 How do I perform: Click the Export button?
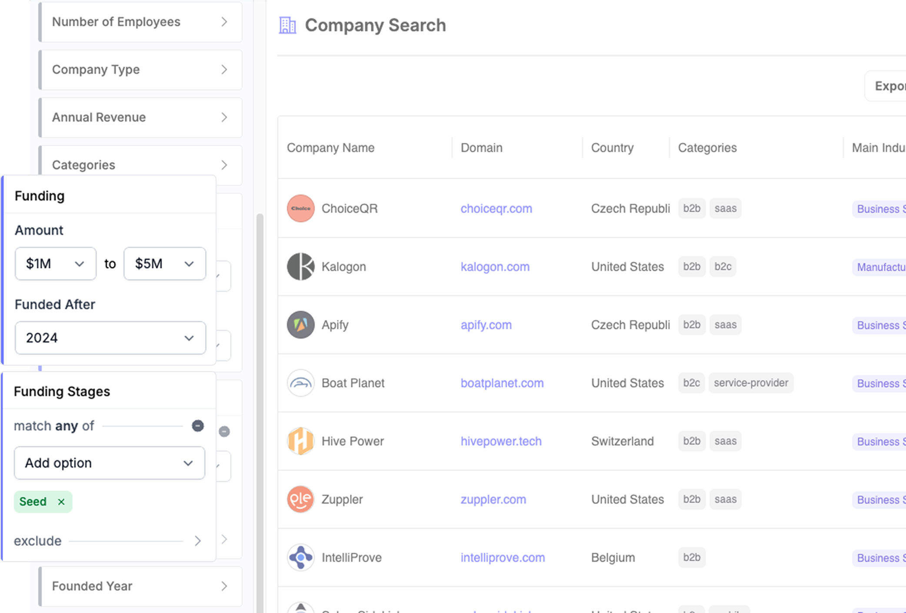(889, 86)
